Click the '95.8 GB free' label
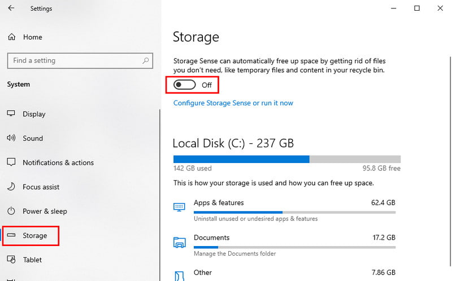 (x=381, y=168)
